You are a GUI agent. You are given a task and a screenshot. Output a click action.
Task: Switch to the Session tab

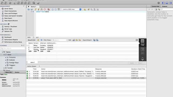[17, 72]
